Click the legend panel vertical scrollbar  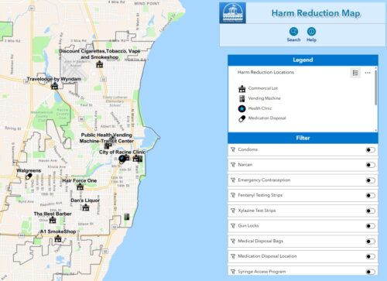coord(376,87)
